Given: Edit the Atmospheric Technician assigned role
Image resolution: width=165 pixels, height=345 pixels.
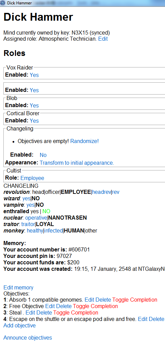Looking at the screenshot, I should pyautogui.click(x=103, y=39).
